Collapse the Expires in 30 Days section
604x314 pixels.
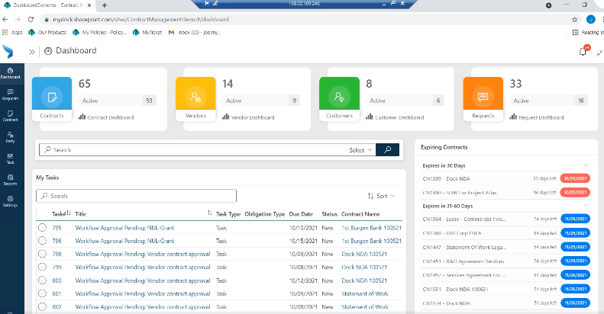[586, 165]
